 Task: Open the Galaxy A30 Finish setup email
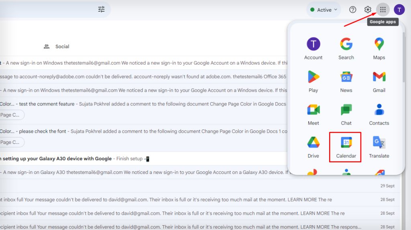pos(144,159)
